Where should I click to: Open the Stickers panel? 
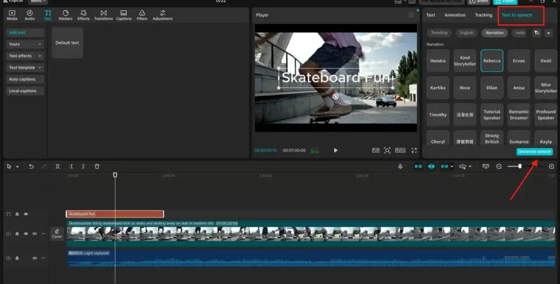66,15
